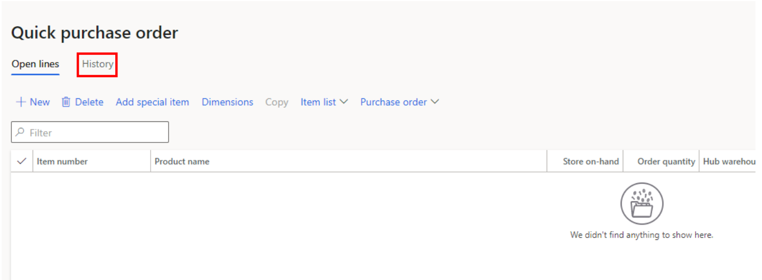Click the 'We didn't find anything' message
This screenshot has height=280, width=762.
click(641, 235)
